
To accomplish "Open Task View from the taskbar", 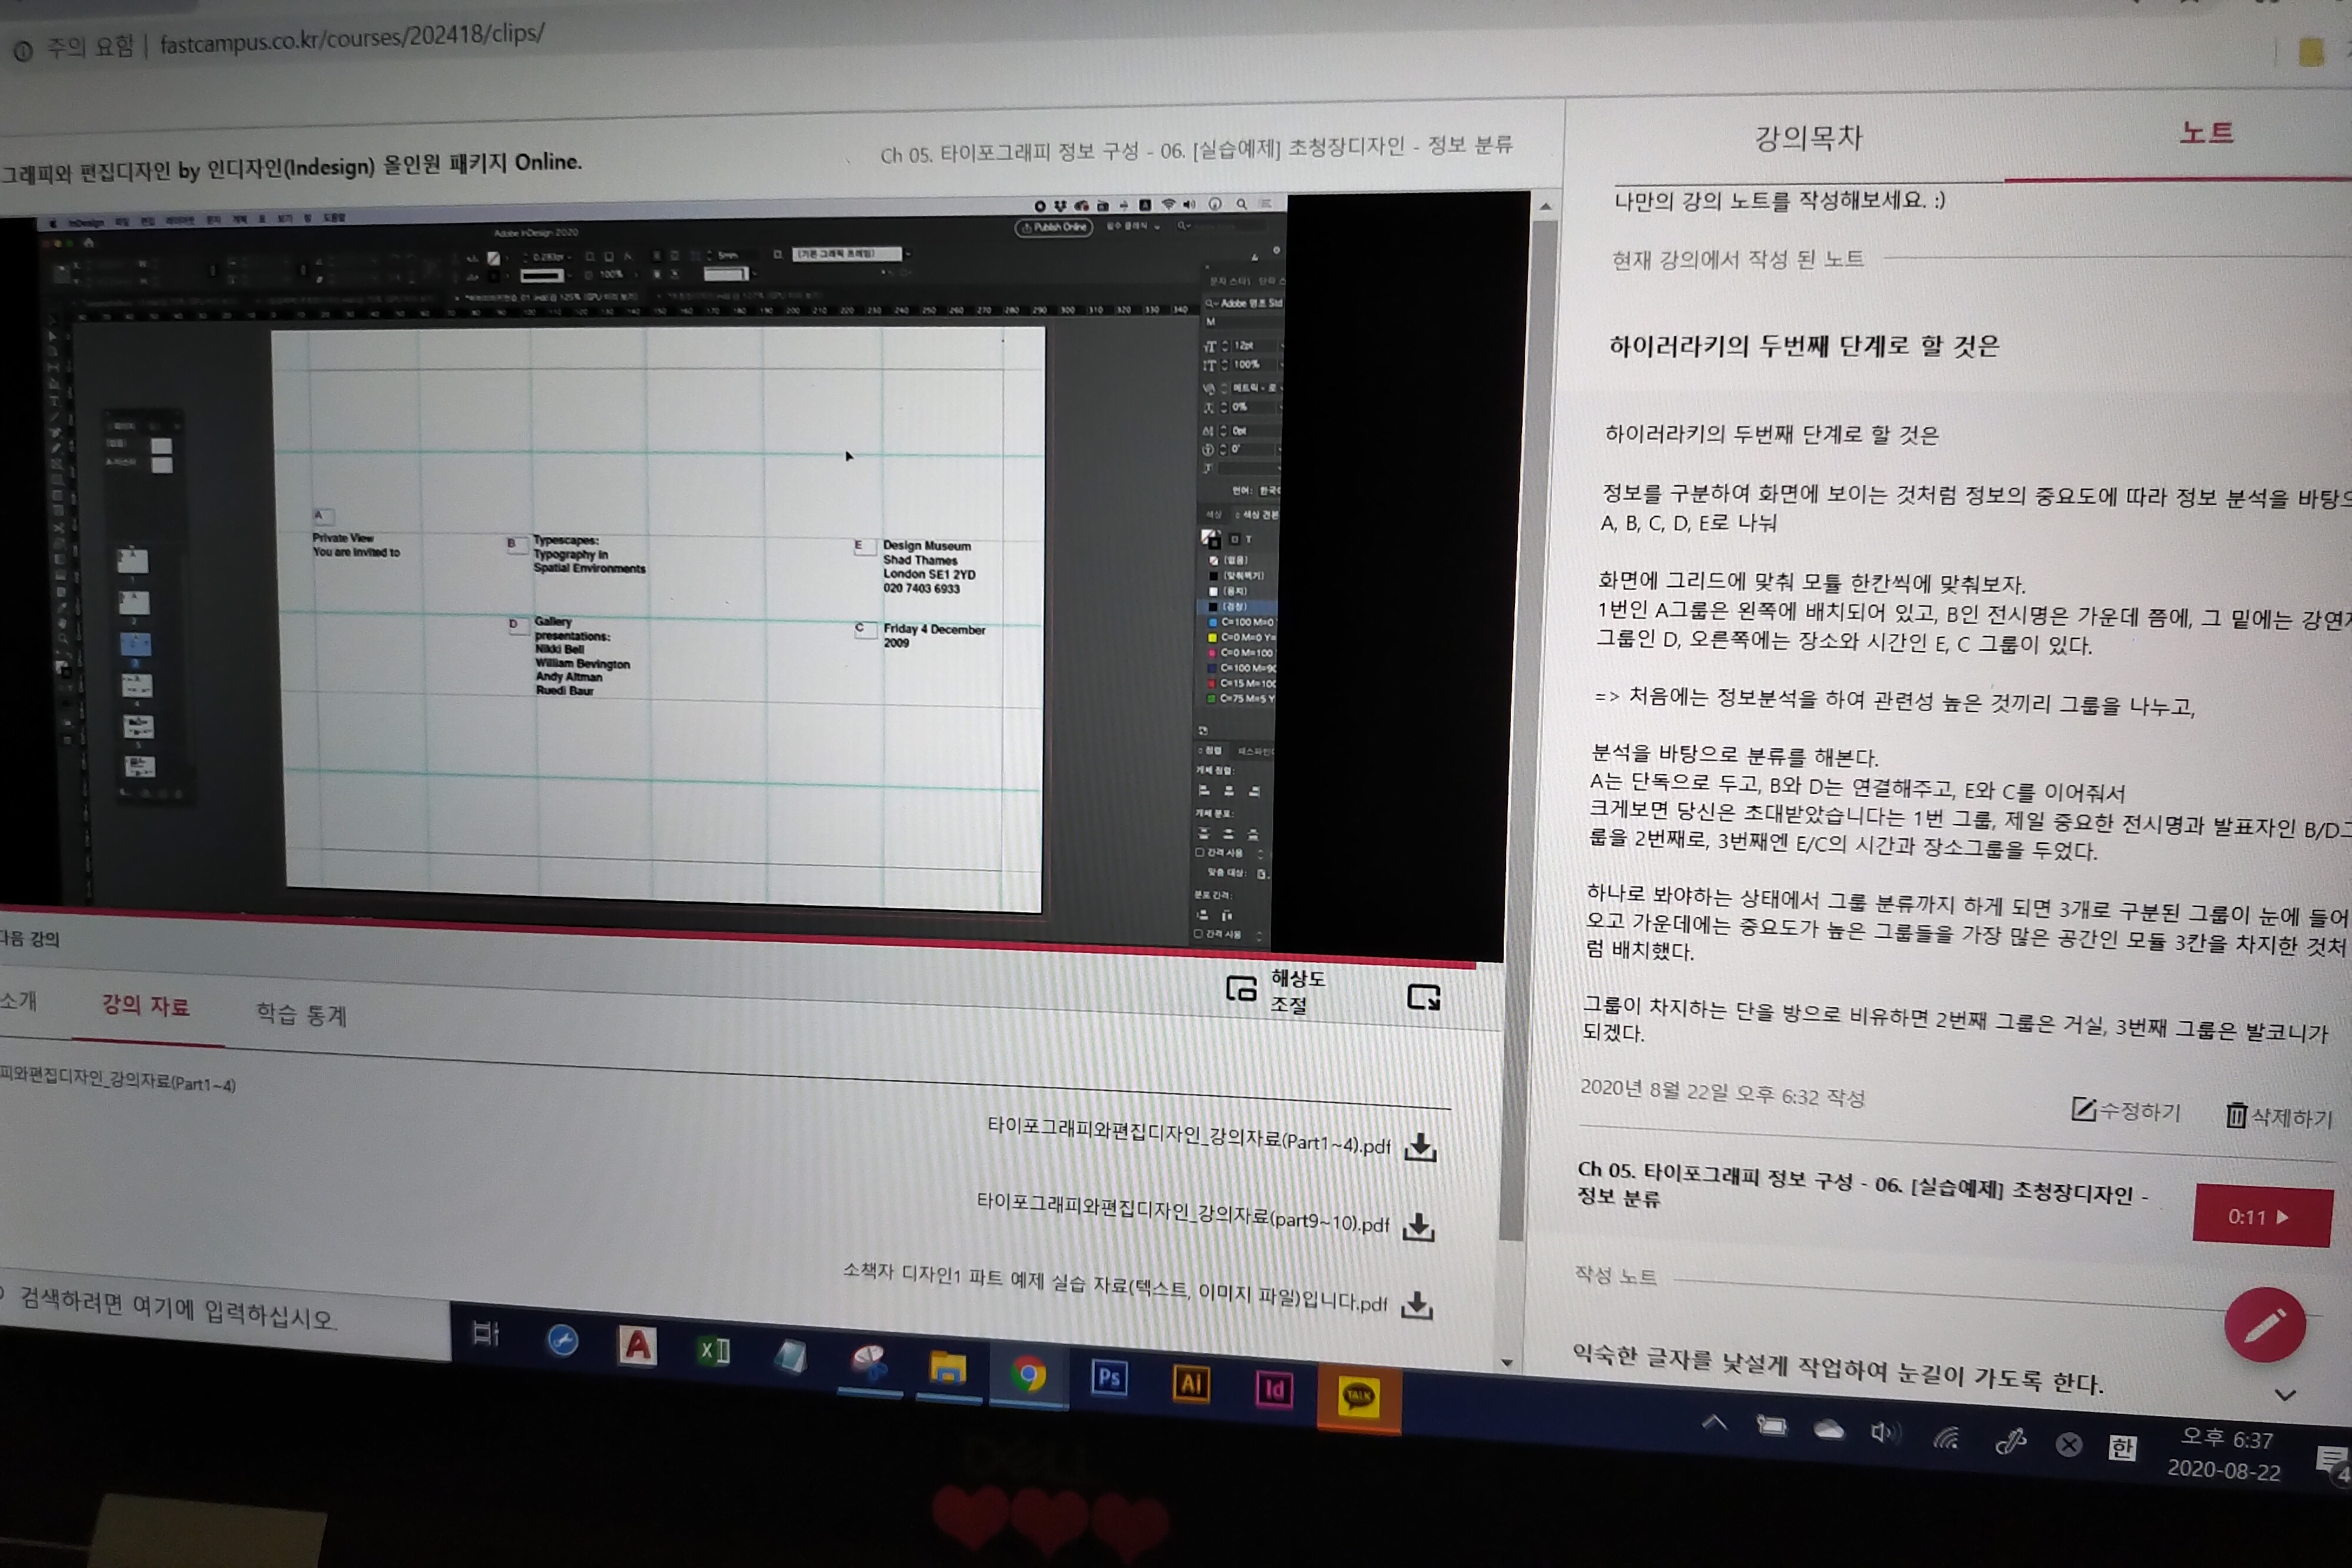I will coord(485,1333).
